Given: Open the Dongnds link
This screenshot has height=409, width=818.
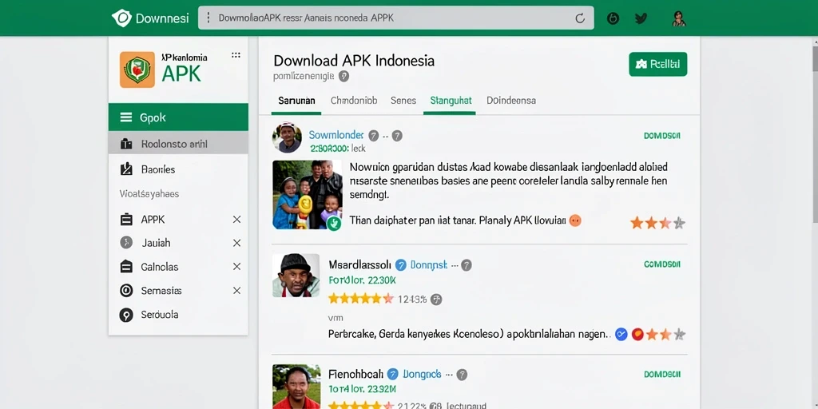Looking at the screenshot, I should pos(422,374).
